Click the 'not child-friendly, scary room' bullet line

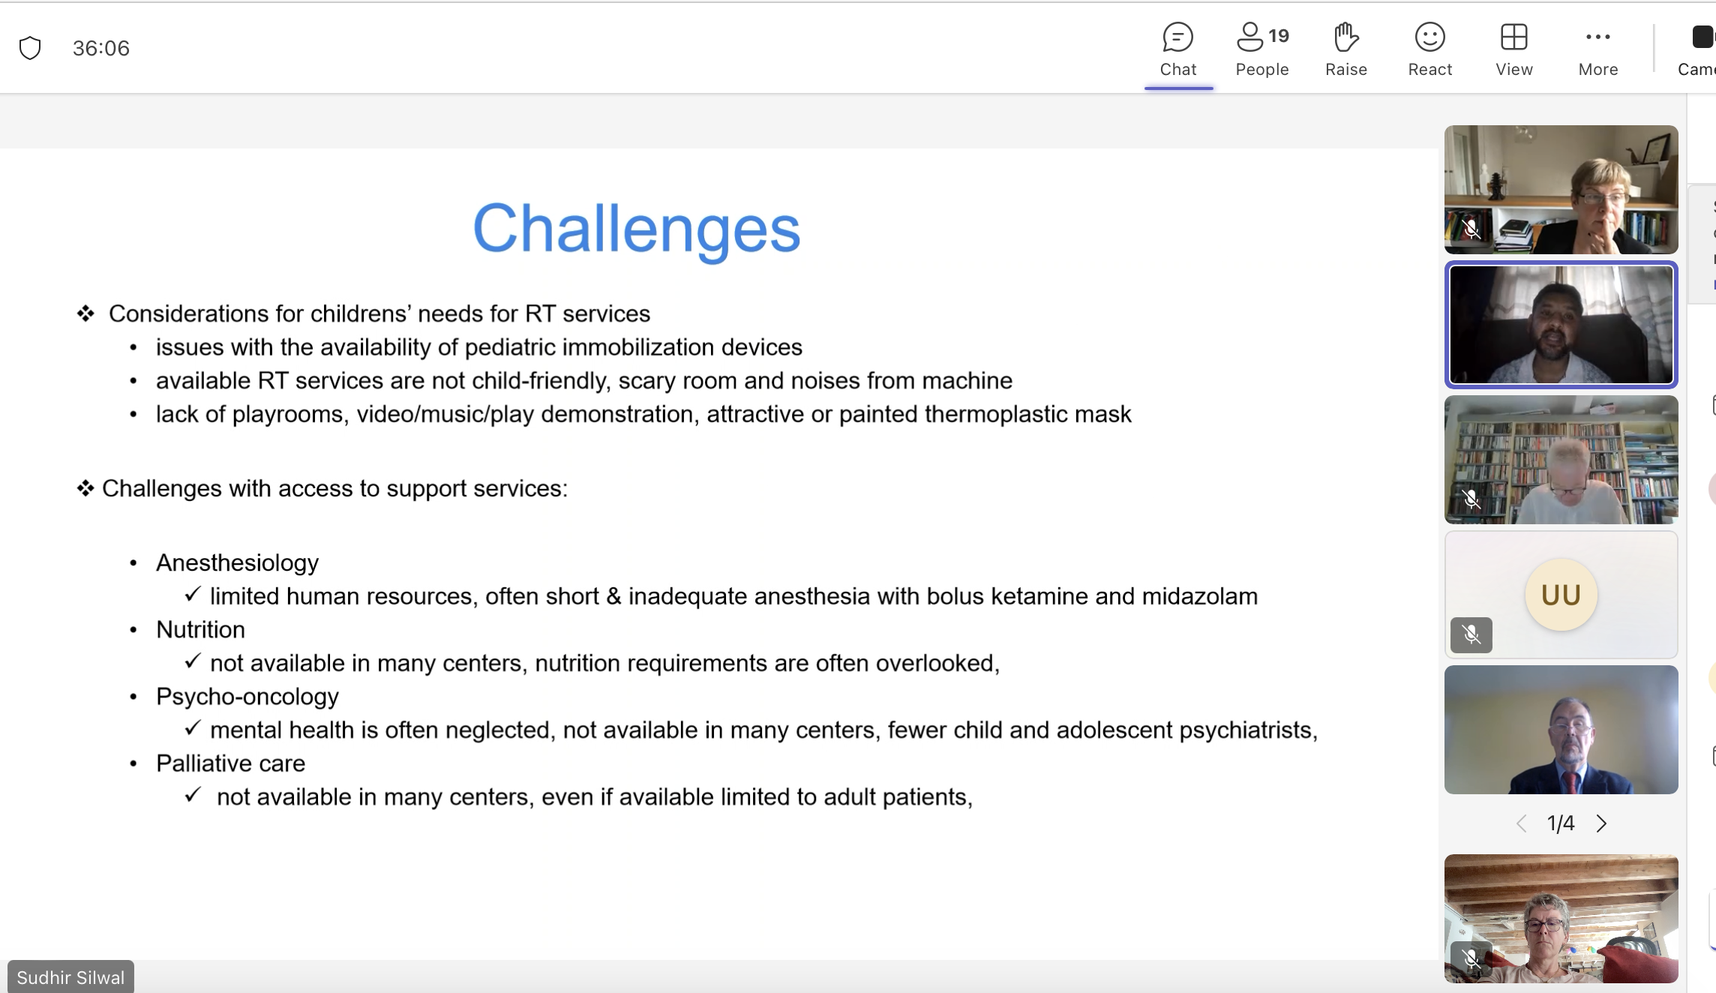click(584, 381)
